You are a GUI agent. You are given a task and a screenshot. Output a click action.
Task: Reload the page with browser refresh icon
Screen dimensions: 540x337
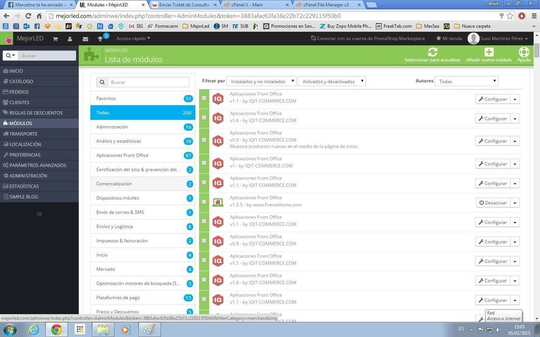click(28, 16)
